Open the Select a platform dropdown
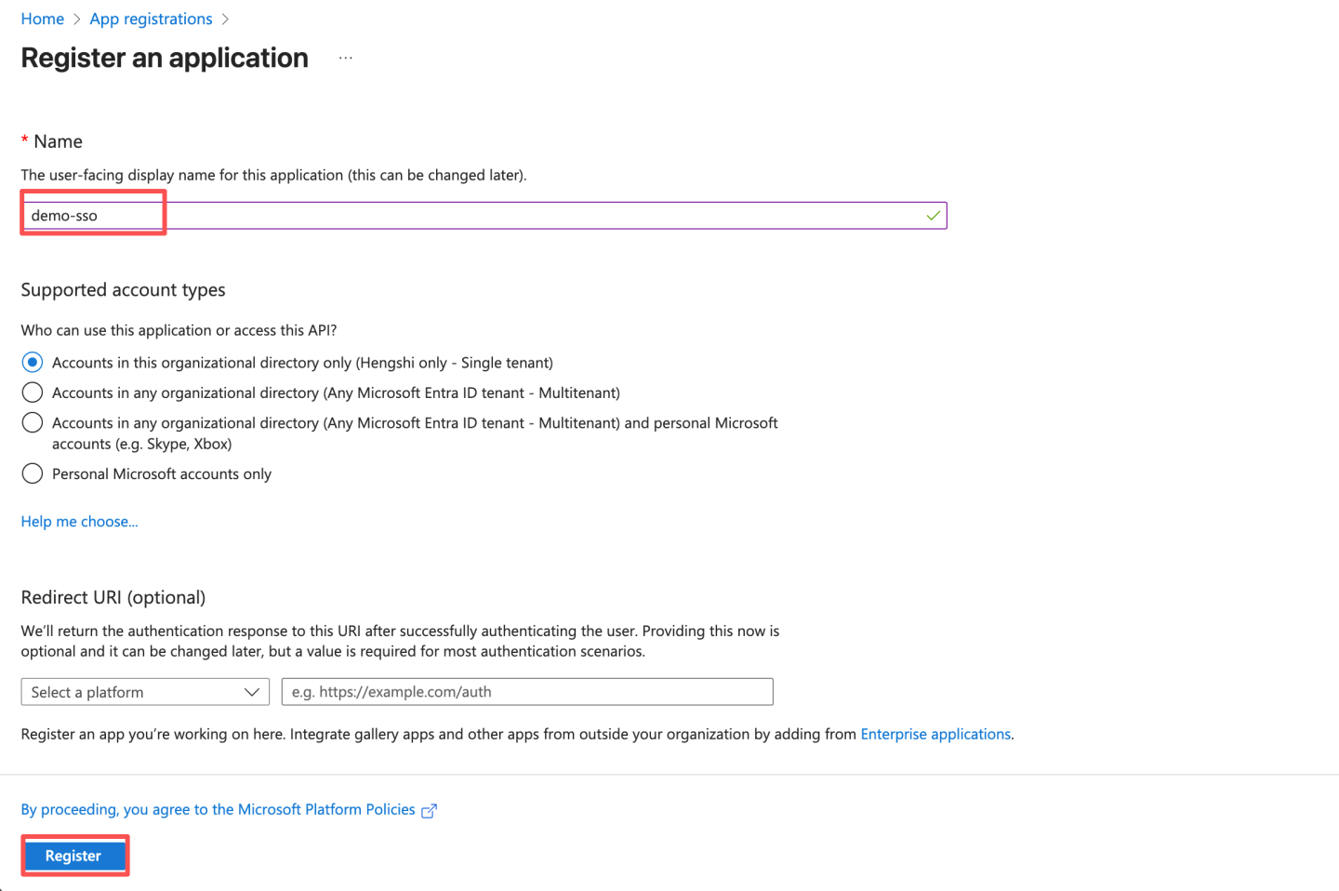The image size is (1339, 891). click(144, 692)
